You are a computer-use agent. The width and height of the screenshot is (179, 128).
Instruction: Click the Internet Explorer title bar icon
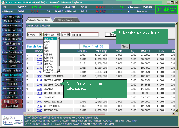pyautogui.click(x=3, y=2)
